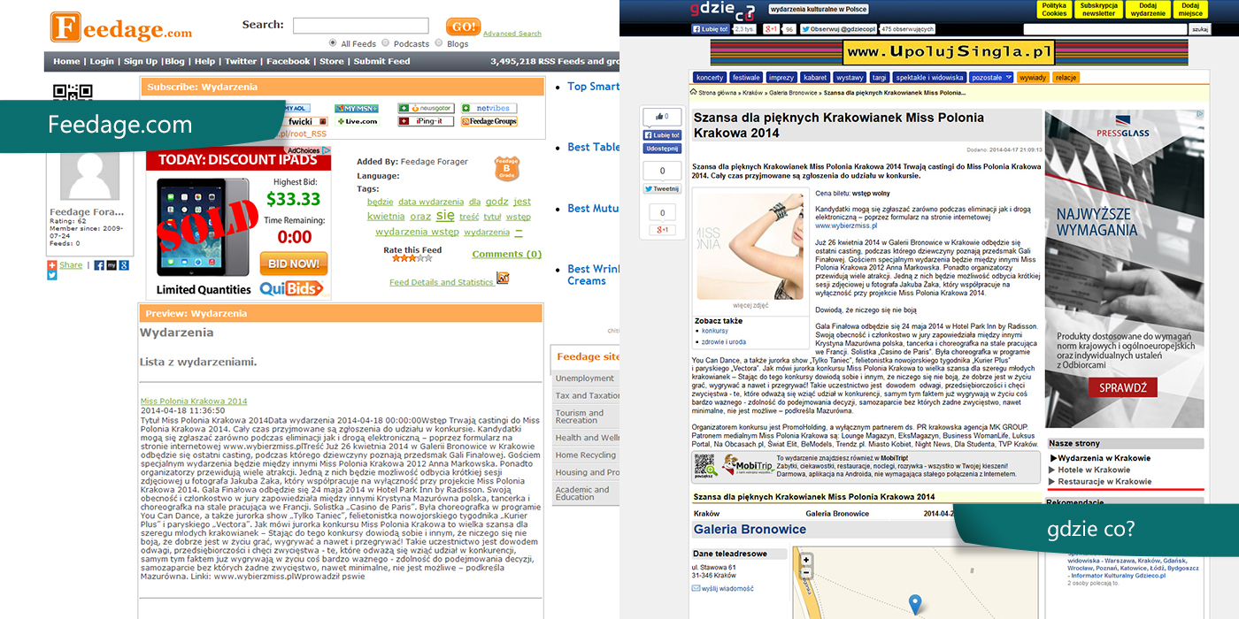Image resolution: width=1239 pixels, height=619 pixels.
Task: Open the koncerty category tab
Action: point(711,78)
